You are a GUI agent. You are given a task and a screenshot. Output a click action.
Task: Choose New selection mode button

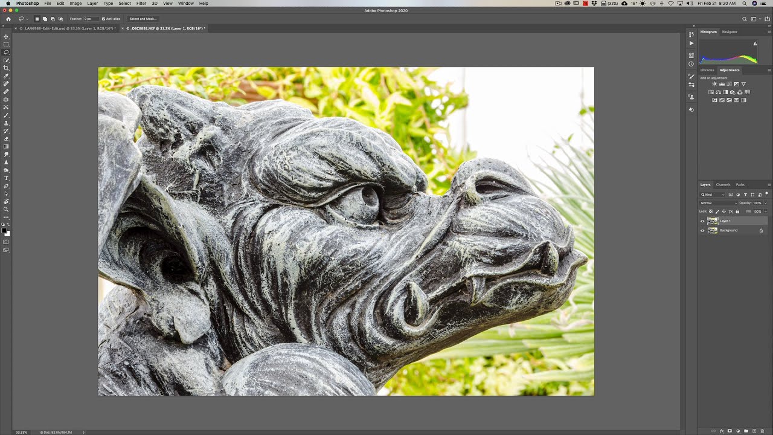click(x=37, y=19)
